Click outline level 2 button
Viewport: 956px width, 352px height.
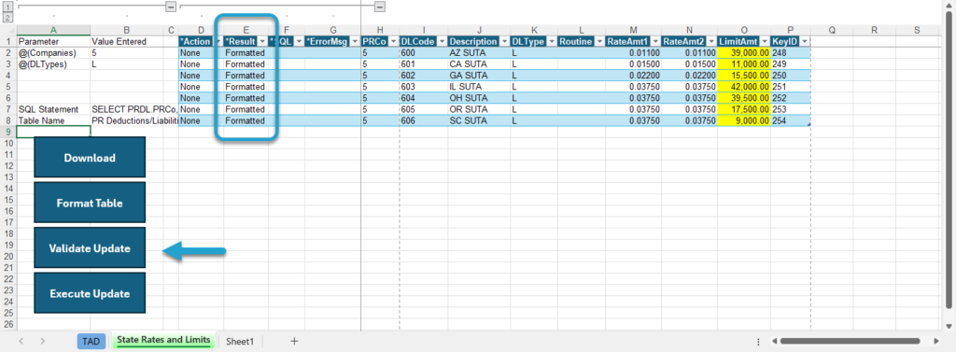pos(7,17)
